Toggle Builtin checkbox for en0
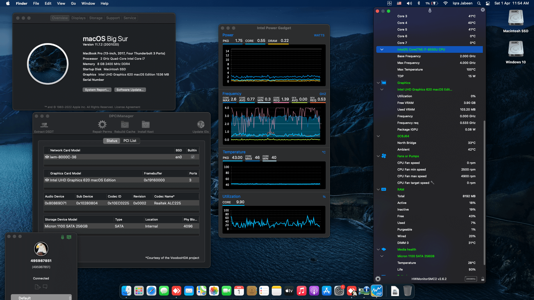This screenshot has width=534, height=300. tap(192, 157)
